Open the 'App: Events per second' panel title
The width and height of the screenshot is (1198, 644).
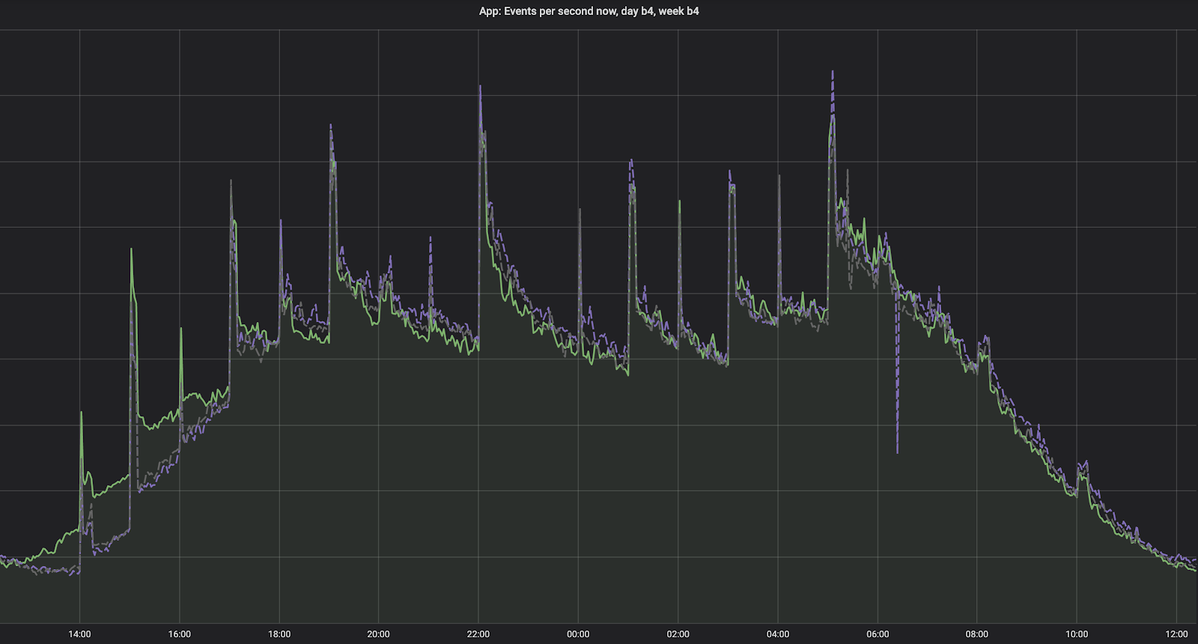point(589,11)
